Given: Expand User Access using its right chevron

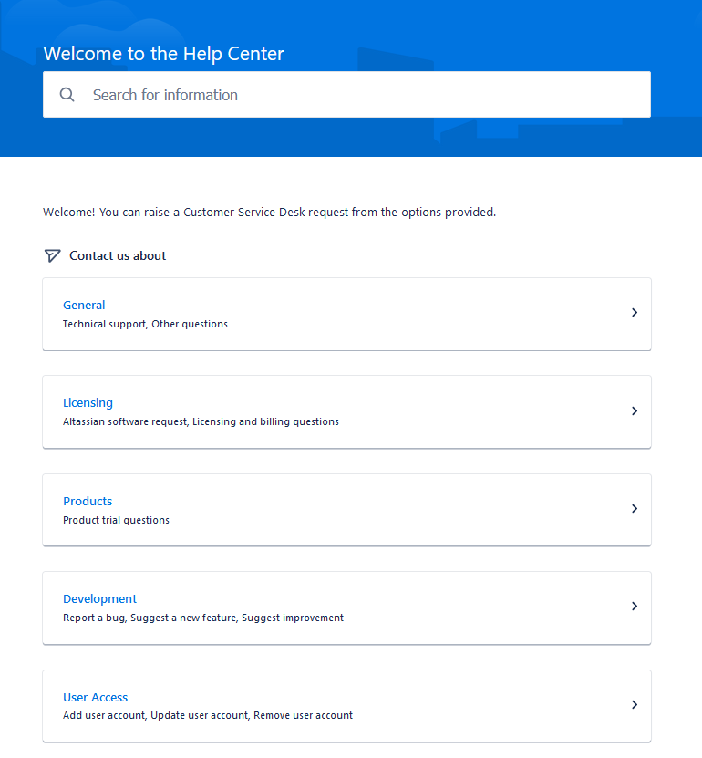Looking at the screenshot, I should [x=635, y=705].
